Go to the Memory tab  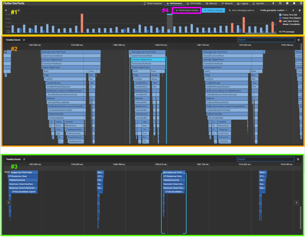[212, 3]
